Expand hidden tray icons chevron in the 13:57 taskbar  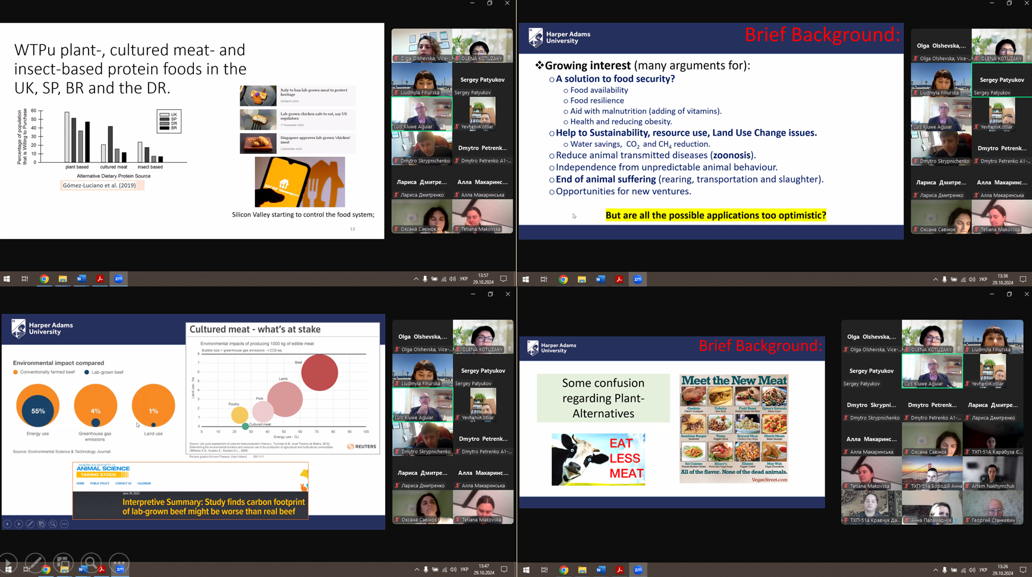point(416,279)
